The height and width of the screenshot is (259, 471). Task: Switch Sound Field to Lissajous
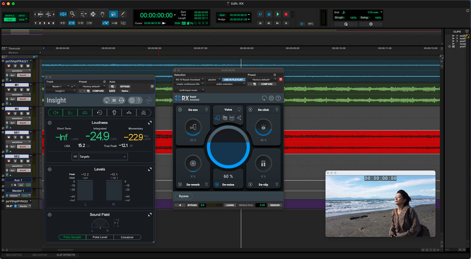127,237
